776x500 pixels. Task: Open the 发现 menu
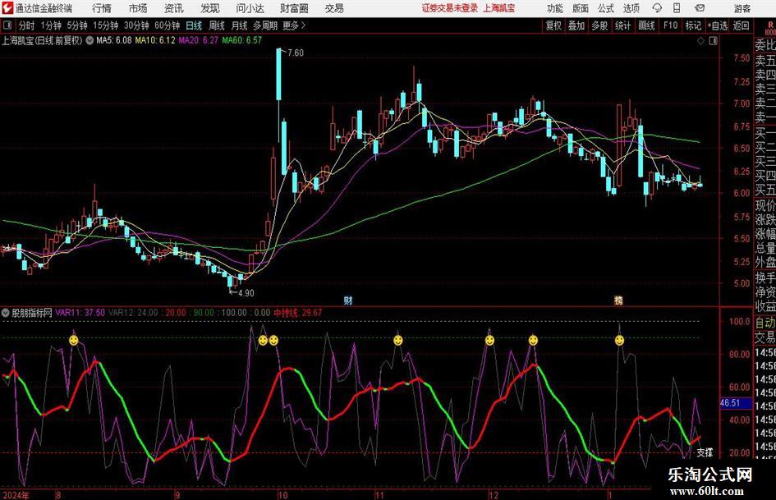tap(210, 8)
